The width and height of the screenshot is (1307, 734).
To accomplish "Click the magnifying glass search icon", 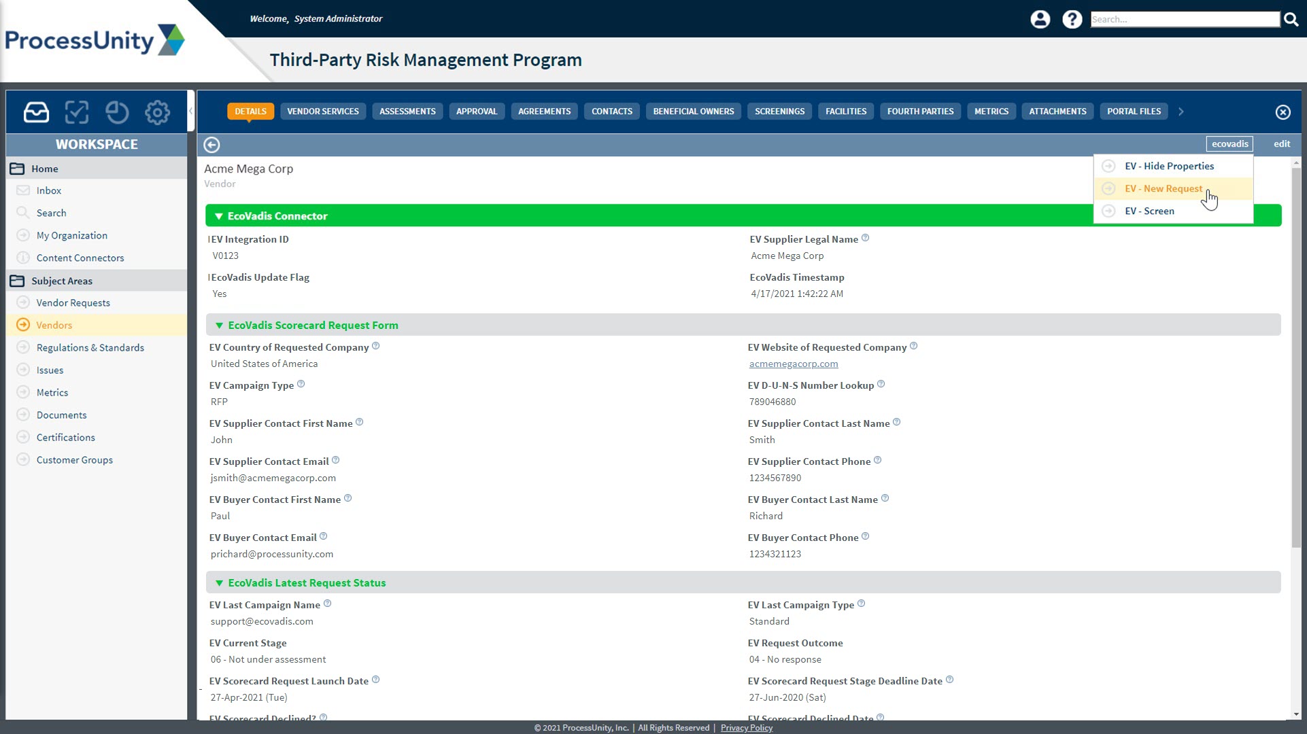I will pos(1291,19).
